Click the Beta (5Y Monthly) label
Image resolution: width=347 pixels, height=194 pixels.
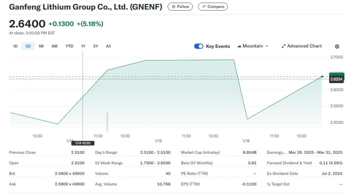click(x=197, y=163)
